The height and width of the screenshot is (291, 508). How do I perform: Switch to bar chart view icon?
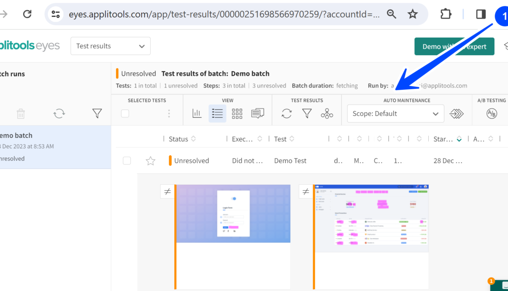point(197,114)
